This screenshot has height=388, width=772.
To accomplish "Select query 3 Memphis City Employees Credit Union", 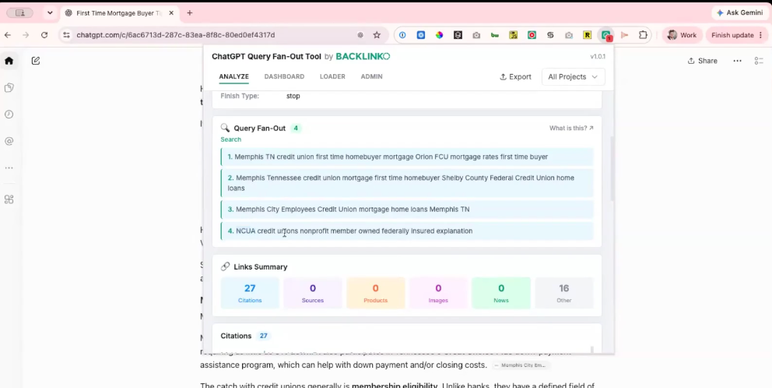I will pos(407,210).
